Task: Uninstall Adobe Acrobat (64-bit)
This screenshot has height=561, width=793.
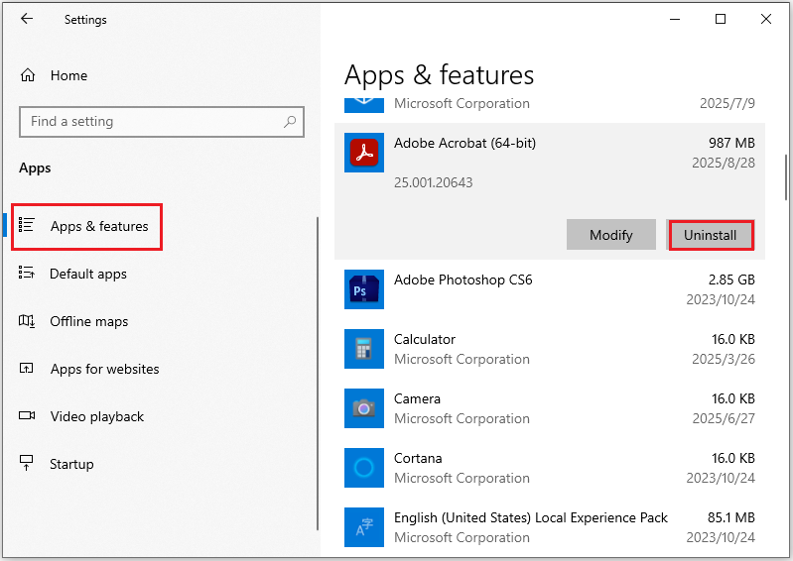Action: (x=711, y=235)
